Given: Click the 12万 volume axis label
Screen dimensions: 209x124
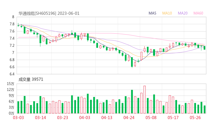Looking at the screenshot, I should [10, 90].
